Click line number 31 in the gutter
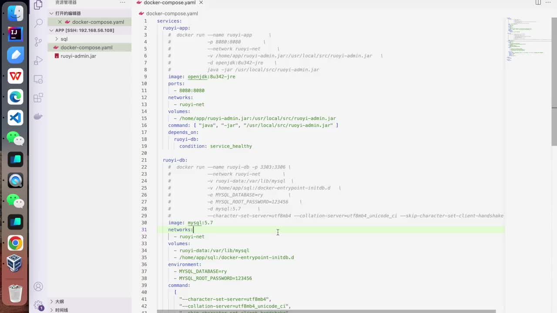This screenshot has width=557, height=313. pos(144,230)
